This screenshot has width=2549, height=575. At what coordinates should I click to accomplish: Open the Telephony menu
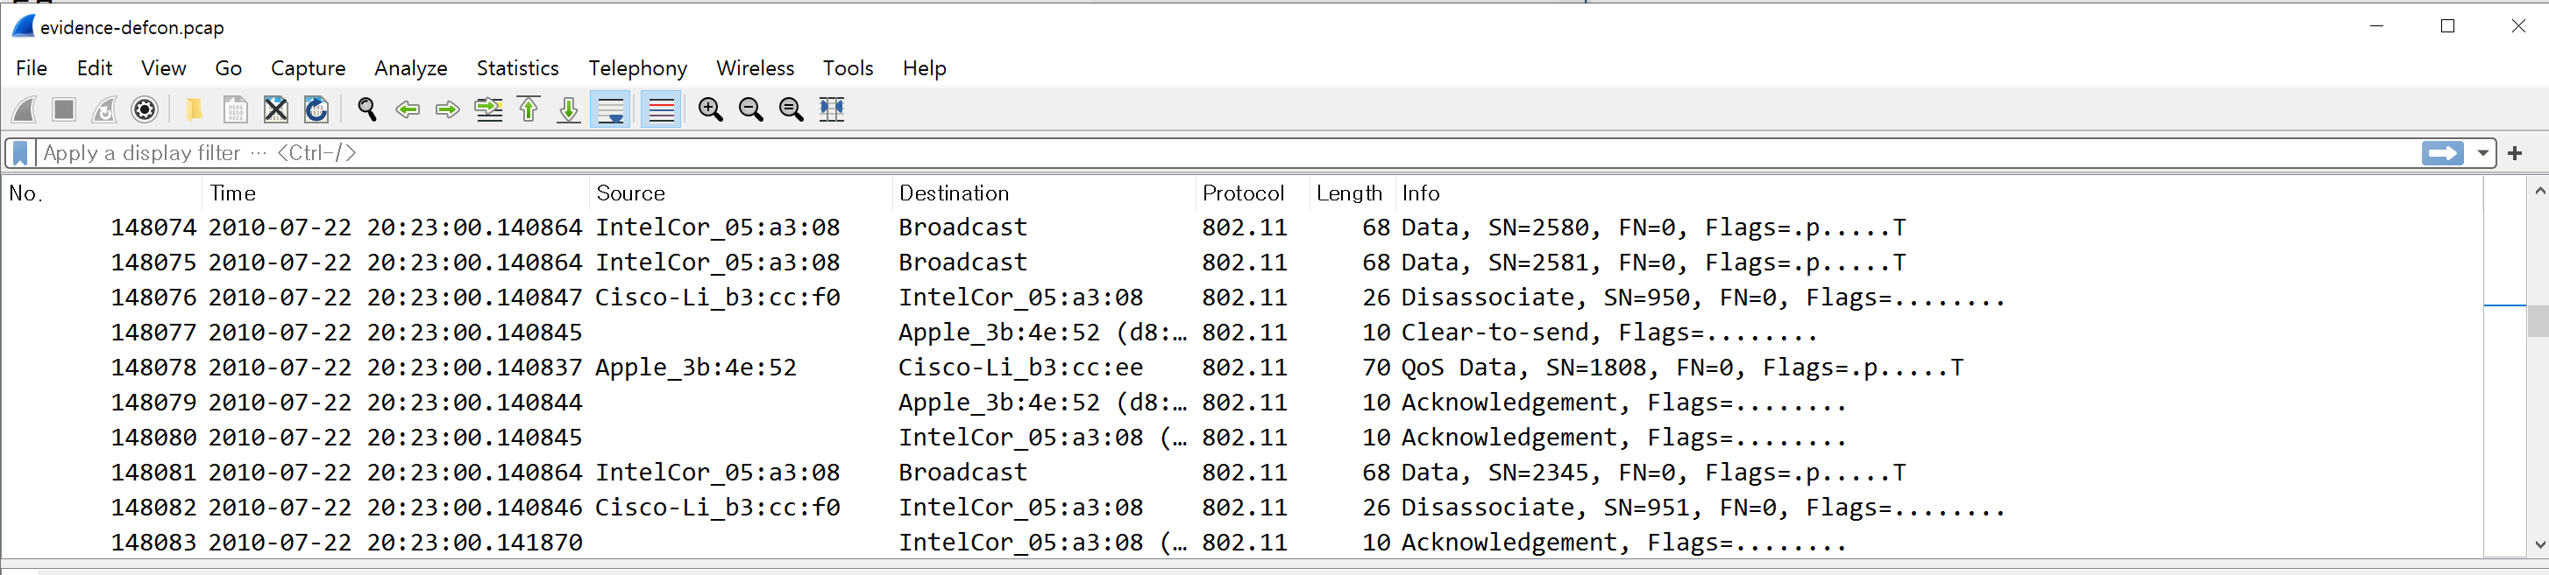638,68
